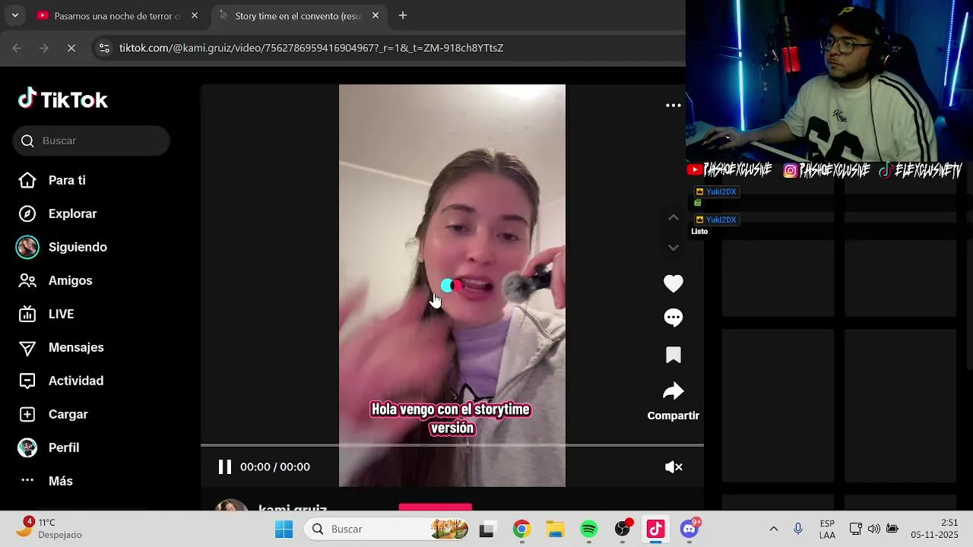Save video with the bookmark icon
973x547 pixels.
(x=673, y=355)
